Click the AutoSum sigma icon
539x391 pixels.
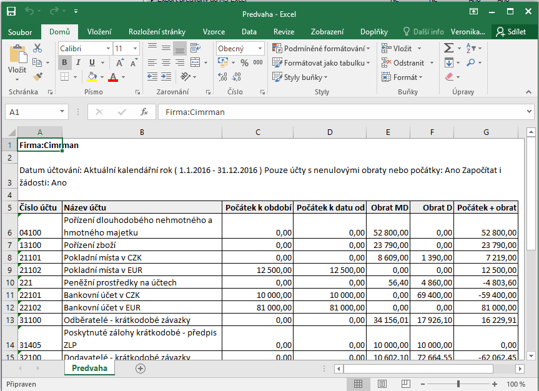coord(448,48)
